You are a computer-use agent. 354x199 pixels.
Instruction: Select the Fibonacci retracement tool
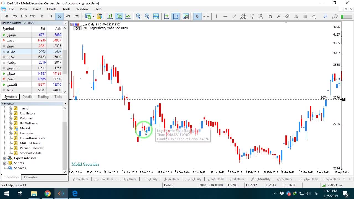(x=252, y=16)
